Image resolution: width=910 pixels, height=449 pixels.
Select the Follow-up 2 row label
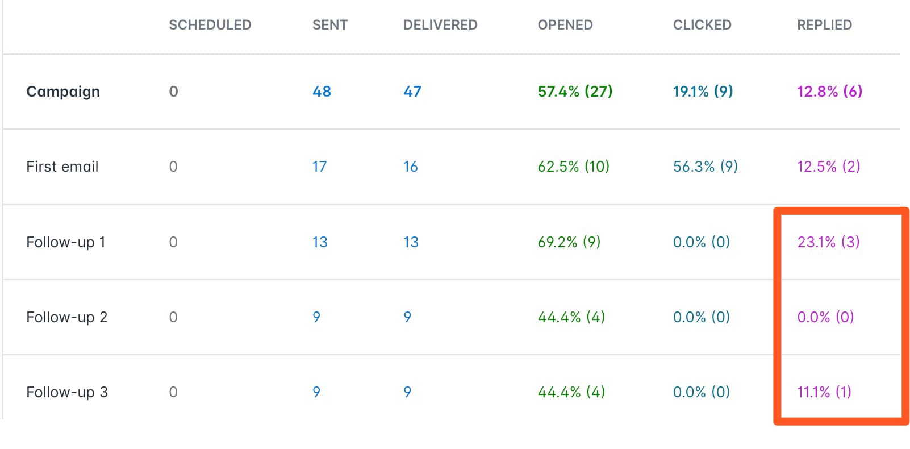tap(66, 317)
